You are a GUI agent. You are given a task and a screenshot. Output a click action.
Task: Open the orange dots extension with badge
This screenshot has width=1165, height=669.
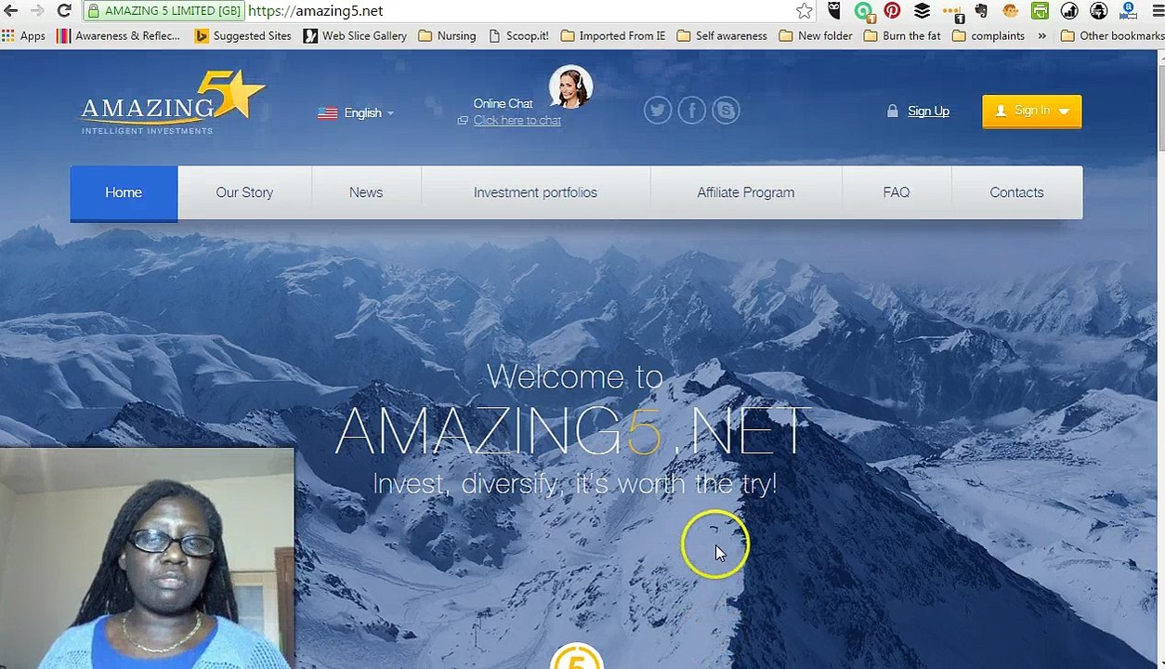coord(952,11)
